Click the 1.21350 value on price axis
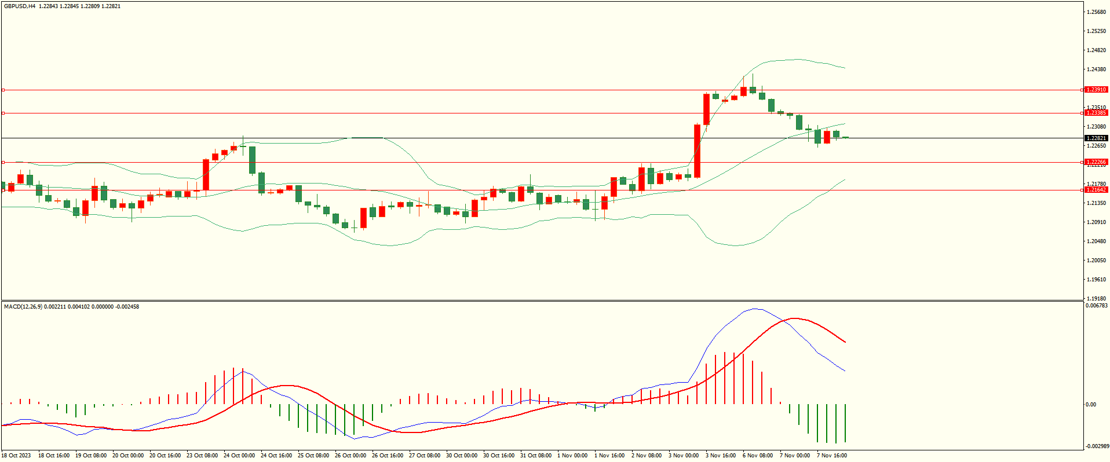 1097,203
